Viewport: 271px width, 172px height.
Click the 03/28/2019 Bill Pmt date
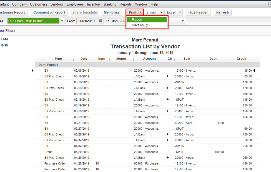click(x=82, y=134)
